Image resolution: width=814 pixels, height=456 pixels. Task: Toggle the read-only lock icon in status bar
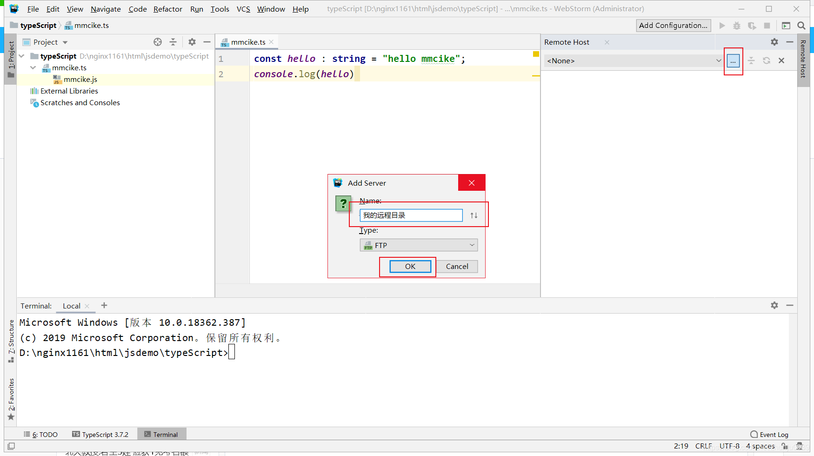coord(785,446)
